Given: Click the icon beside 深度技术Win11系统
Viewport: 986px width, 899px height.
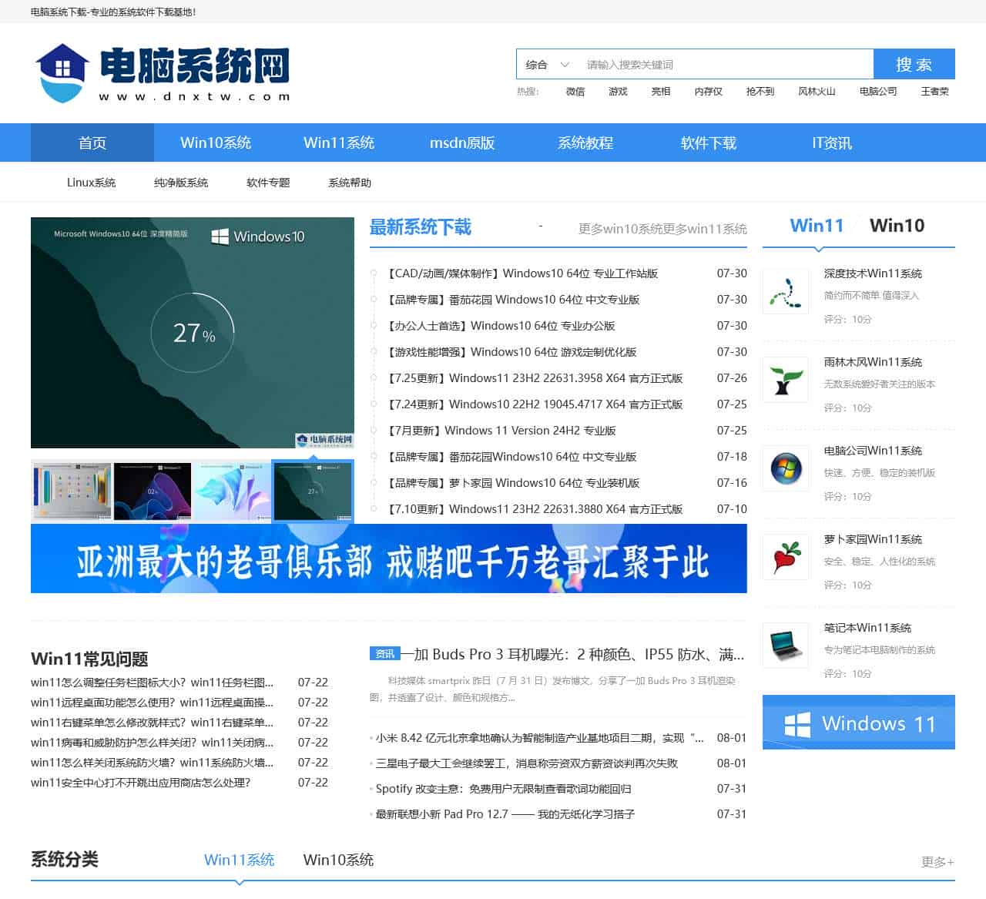Looking at the screenshot, I should click(x=785, y=293).
